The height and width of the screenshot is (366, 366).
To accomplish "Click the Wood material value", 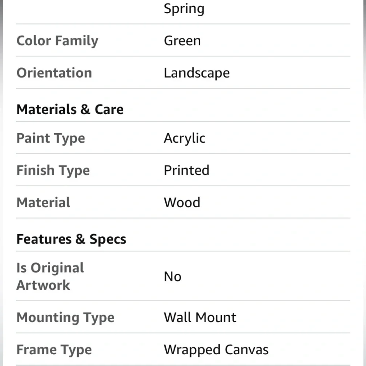I will [x=182, y=203].
